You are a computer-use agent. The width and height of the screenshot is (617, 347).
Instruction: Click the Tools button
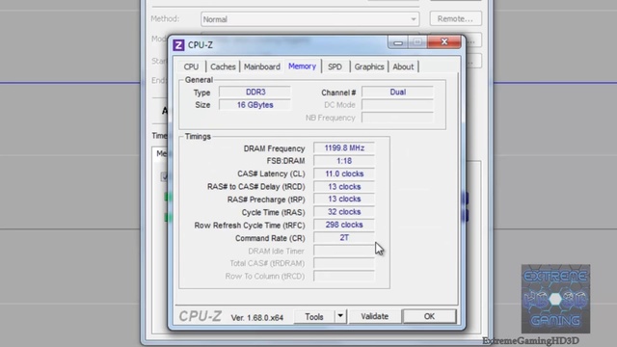[314, 317]
